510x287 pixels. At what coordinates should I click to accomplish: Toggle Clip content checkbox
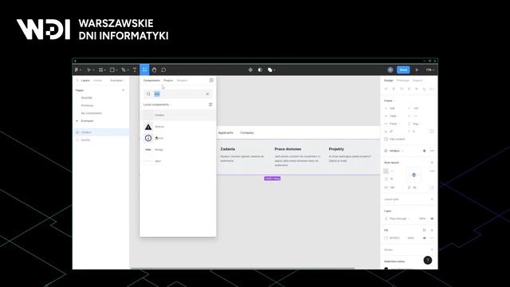point(386,140)
